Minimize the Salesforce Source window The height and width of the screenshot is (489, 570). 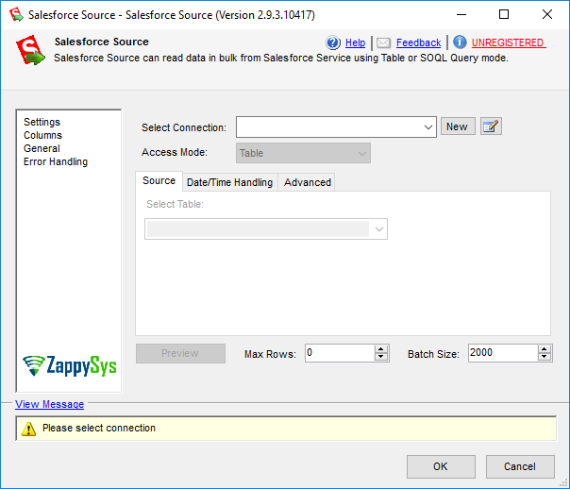pyautogui.click(x=461, y=14)
